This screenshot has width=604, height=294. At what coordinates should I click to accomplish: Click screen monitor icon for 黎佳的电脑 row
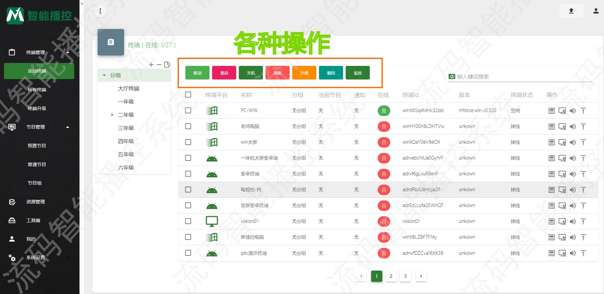562,237
